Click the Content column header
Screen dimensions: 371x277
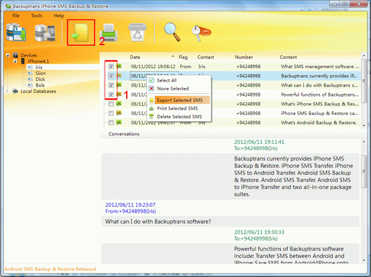[288, 58]
